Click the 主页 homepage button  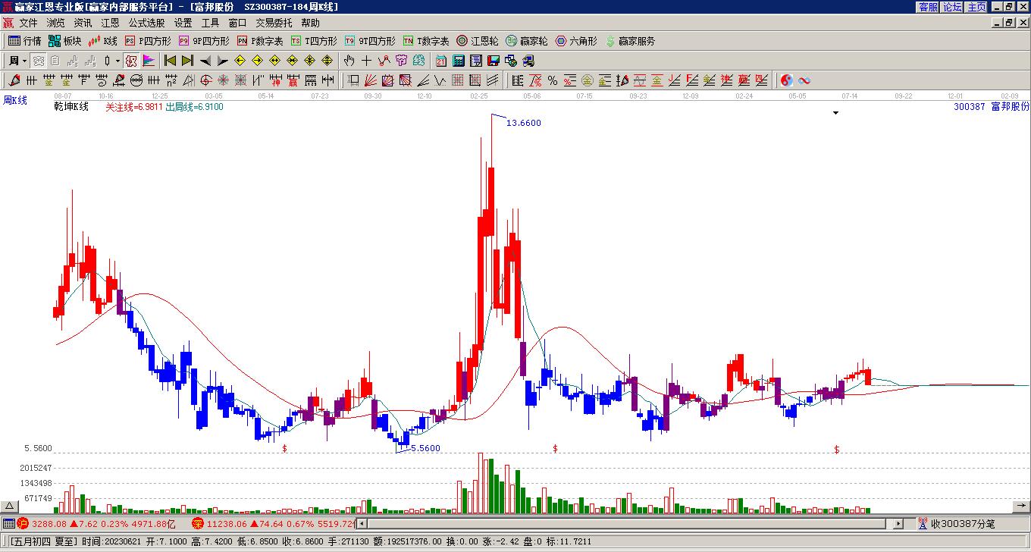[976, 7]
